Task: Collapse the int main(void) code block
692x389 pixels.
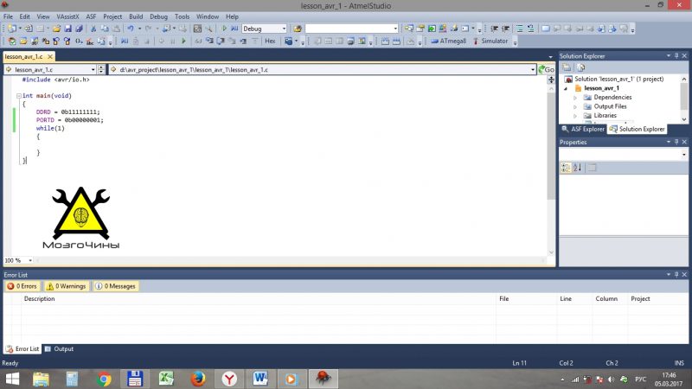Action: click(18, 96)
